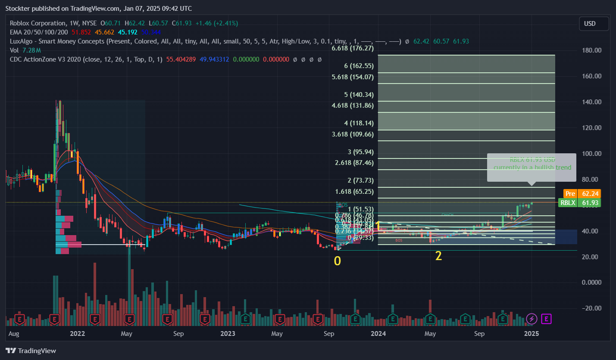616x360 pixels.
Task: Click the 2022 time axis label
Action: (77, 334)
